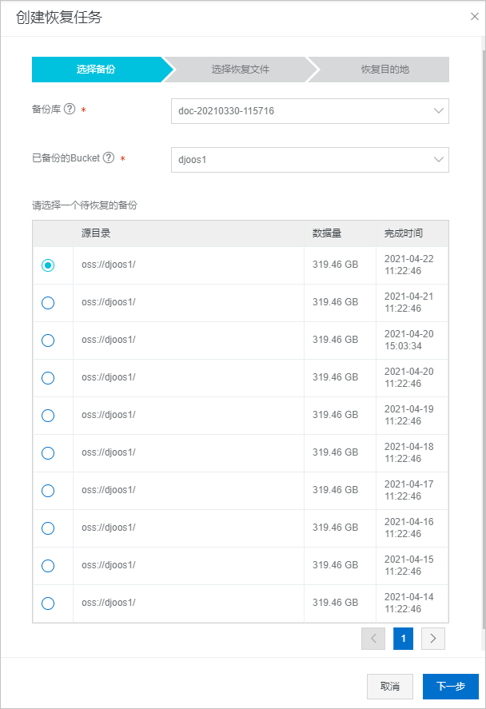Click 319.46 GB in the 2021-04-15 row
The height and width of the screenshot is (709, 486).
pyautogui.click(x=335, y=565)
